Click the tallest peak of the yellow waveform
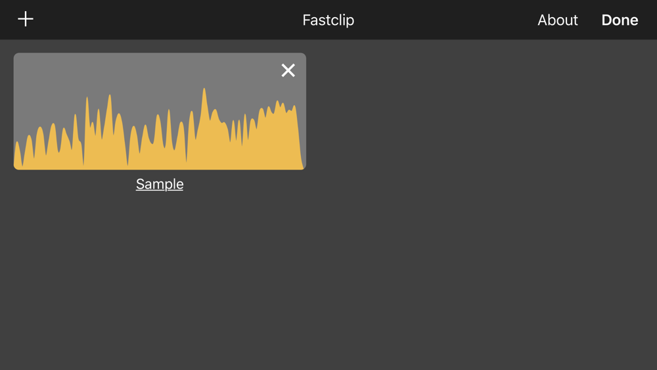This screenshot has width=657, height=370. [204, 90]
